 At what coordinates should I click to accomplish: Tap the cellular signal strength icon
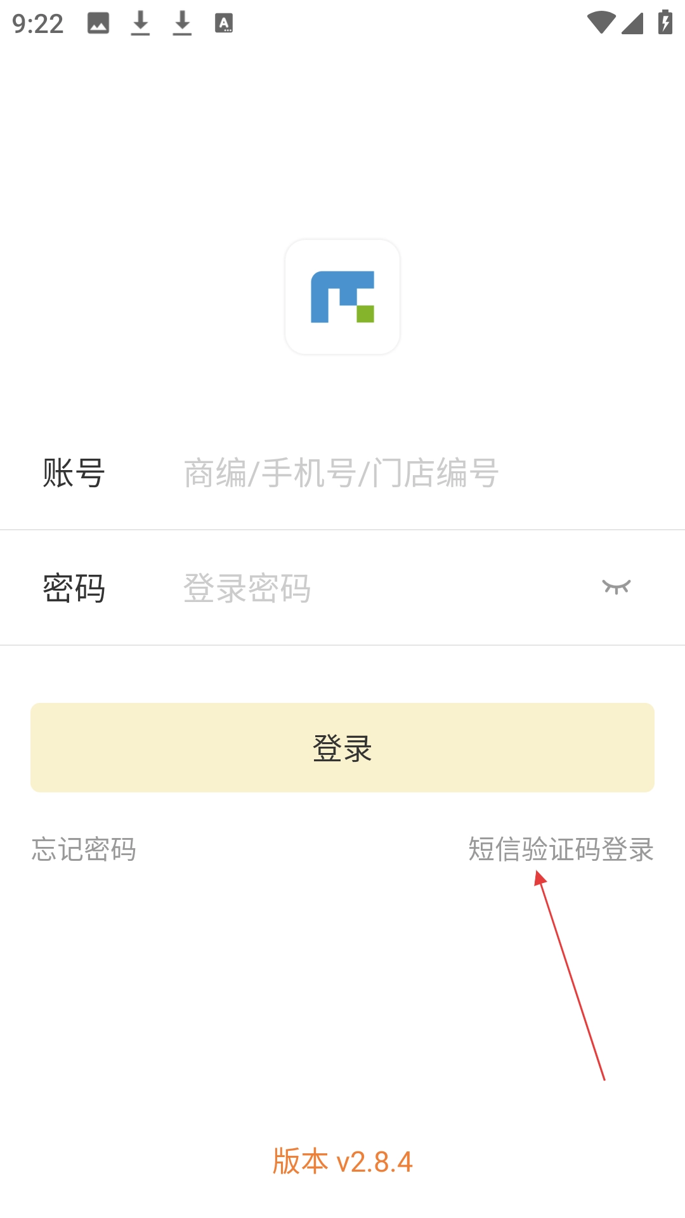(x=632, y=23)
